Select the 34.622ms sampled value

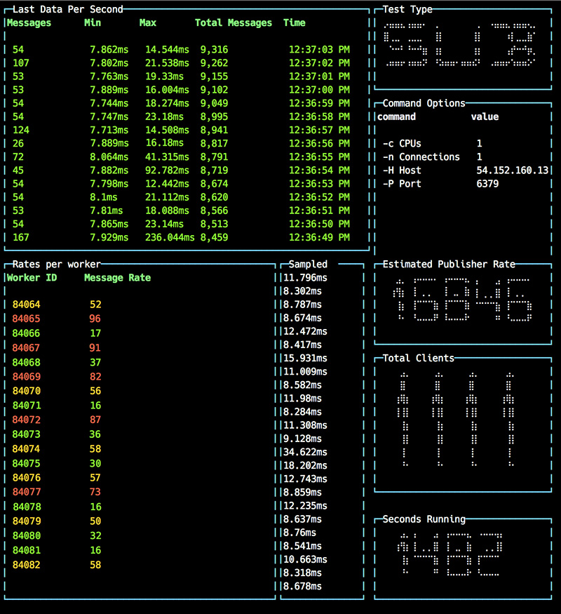tap(305, 452)
